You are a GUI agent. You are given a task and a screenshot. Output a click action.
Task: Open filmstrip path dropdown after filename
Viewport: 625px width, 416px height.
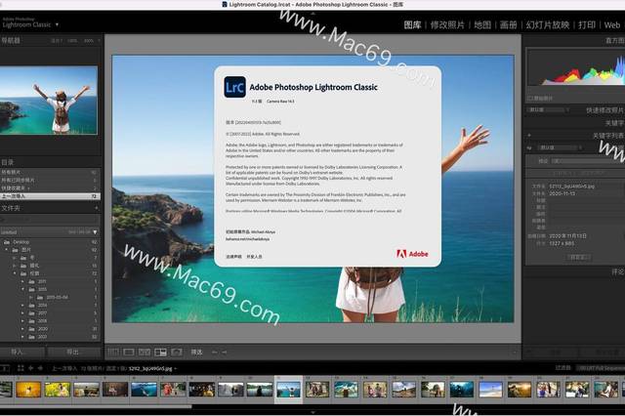click(x=176, y=368)
